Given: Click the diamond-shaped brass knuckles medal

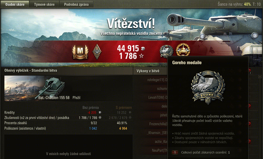Looking at the screenshot, I should tap(97, 52).
